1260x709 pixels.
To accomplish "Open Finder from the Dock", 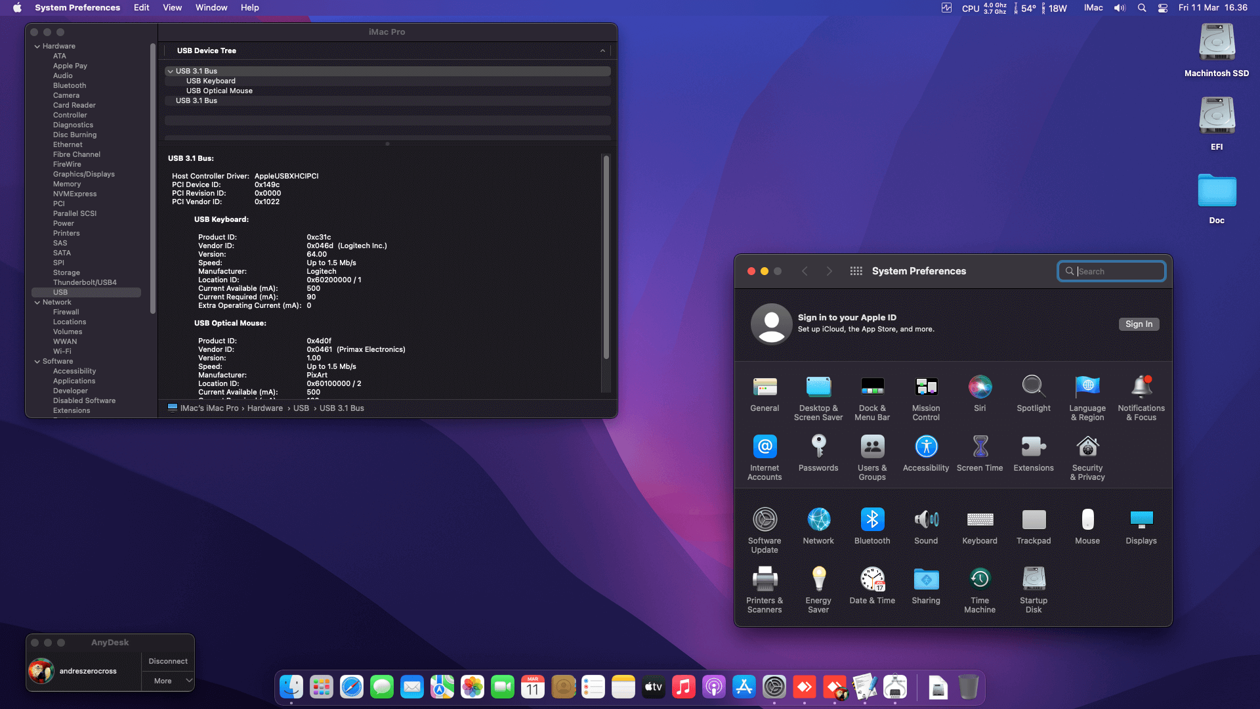I will 291,687.
